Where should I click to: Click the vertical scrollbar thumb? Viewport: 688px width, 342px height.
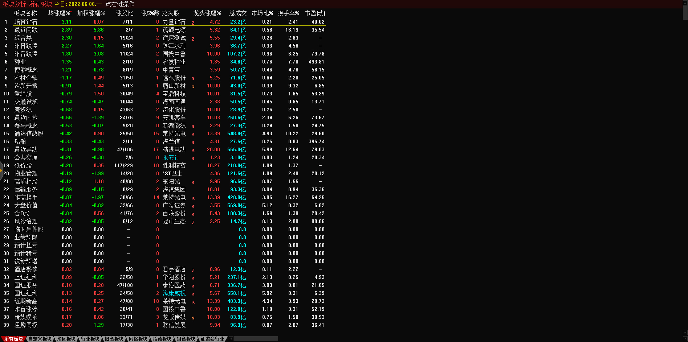pos(685,12)
